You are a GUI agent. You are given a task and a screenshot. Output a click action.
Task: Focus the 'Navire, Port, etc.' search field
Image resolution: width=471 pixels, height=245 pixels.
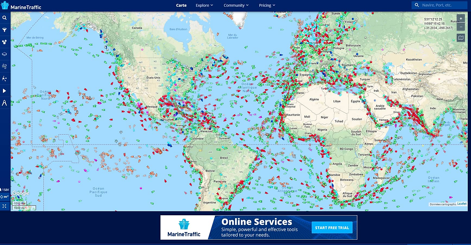[440, 5]
